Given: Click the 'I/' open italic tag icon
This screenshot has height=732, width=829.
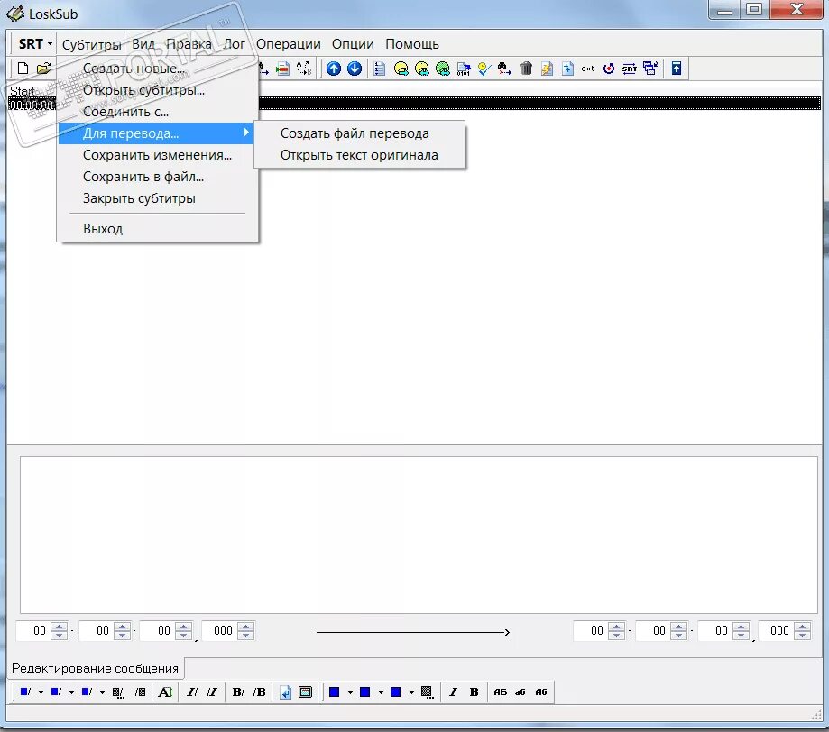Looking at the screenshot, I should (x=191, y=691).
